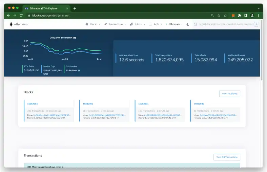Open the browser profile avatar

(252, 16)
